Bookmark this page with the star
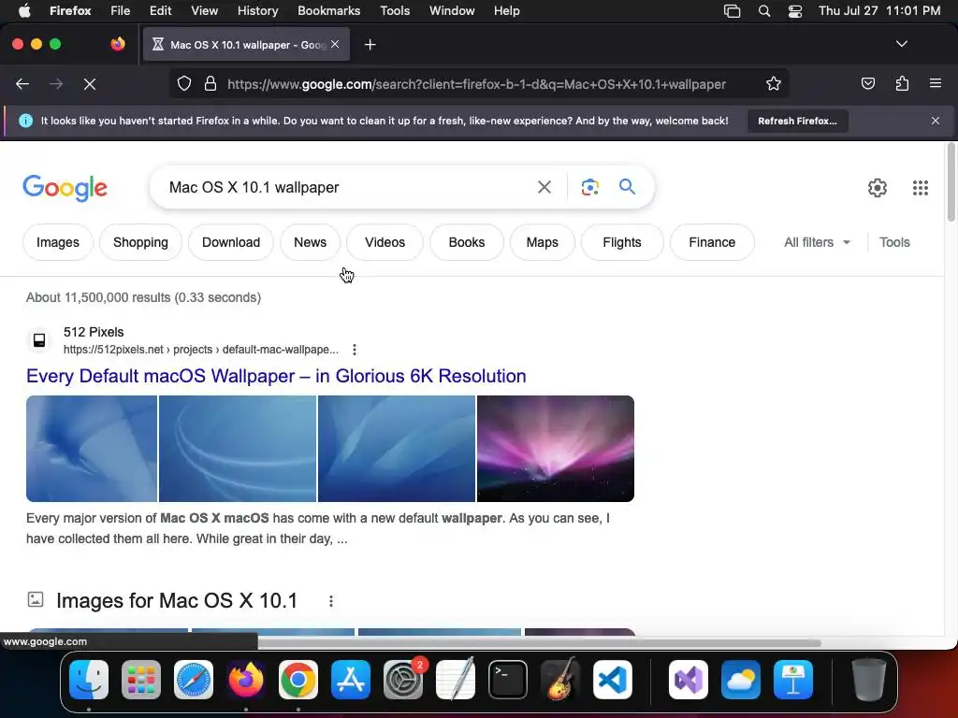The width and height of the screenshot is (958, 718). point(774,83)
